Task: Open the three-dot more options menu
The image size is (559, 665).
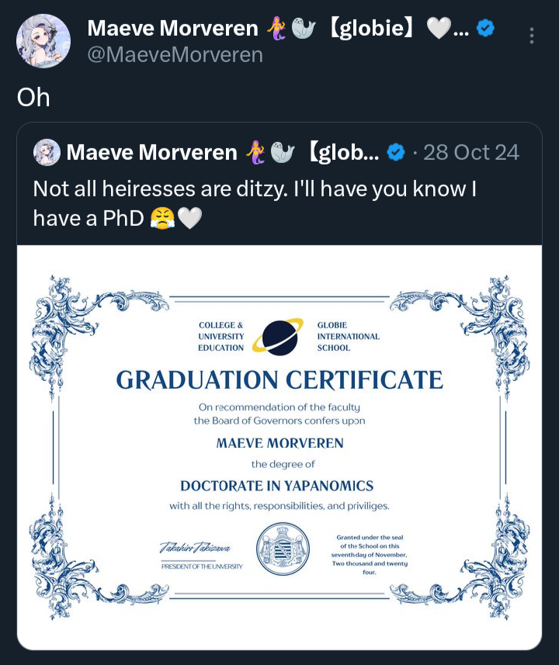Action: [x=531, y=36]
